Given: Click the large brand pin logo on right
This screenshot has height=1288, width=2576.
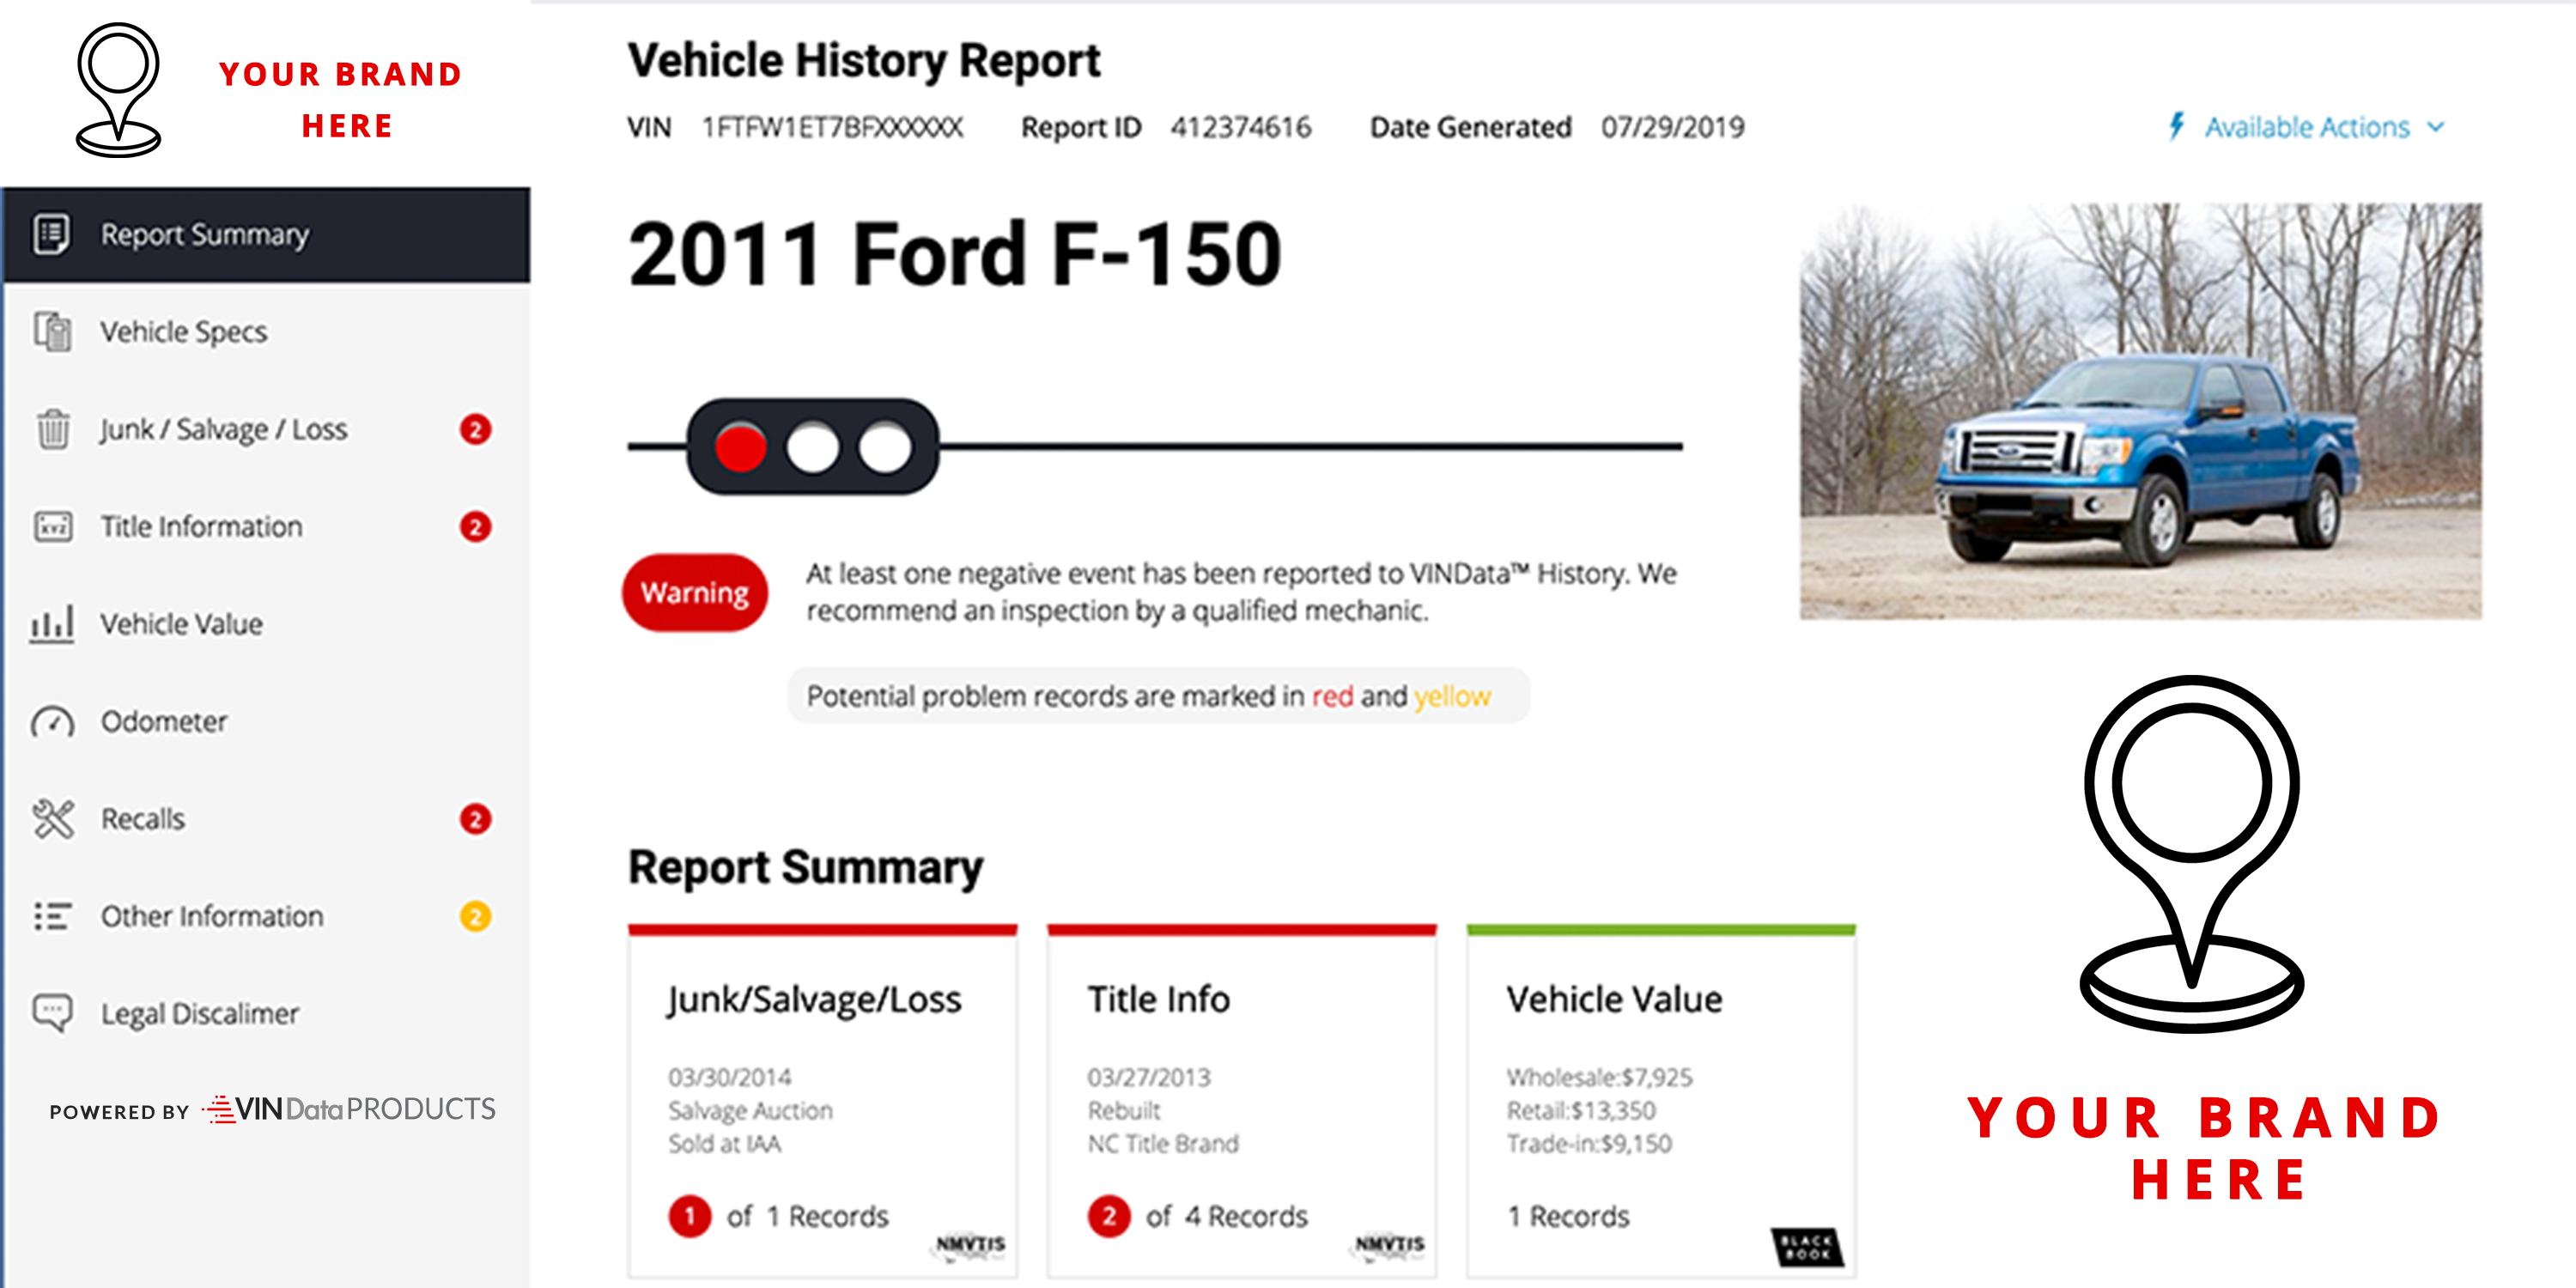Looking at the screenshot, I should click(2191, 853).
